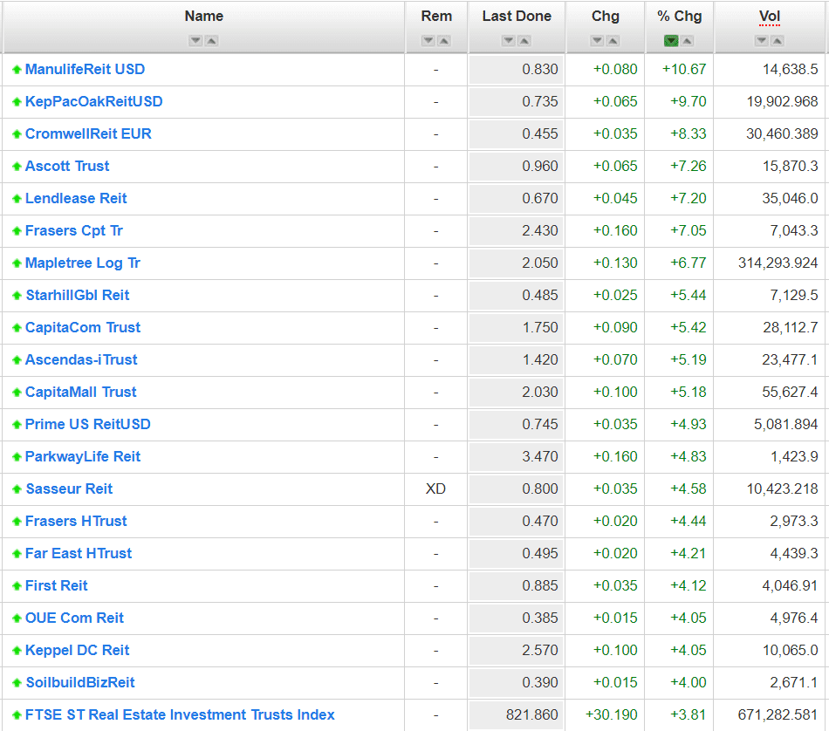Click up-arrow icon beside OUE Com Reit
The width and height of the screenshot is (829, 731).
tap(17, 618)
